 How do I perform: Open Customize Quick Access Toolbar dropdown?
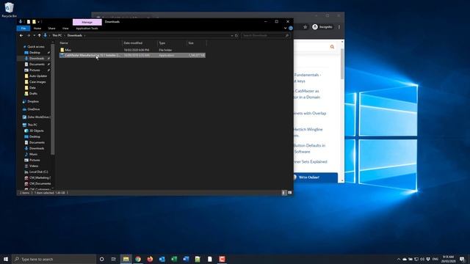(39, 22)
